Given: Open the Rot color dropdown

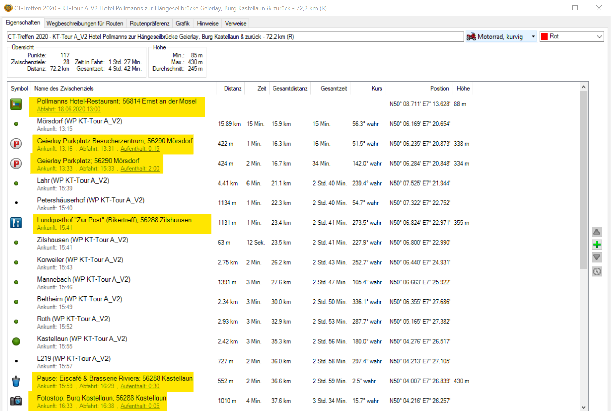Looking at the screenshot, I should [599, 37].
